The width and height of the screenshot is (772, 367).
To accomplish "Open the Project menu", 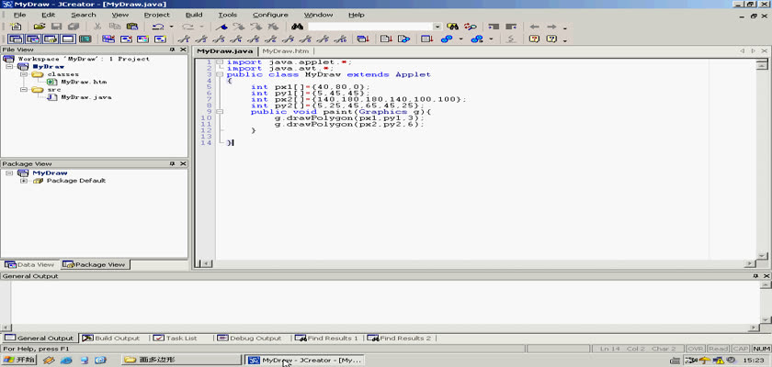I will [156, 15].
